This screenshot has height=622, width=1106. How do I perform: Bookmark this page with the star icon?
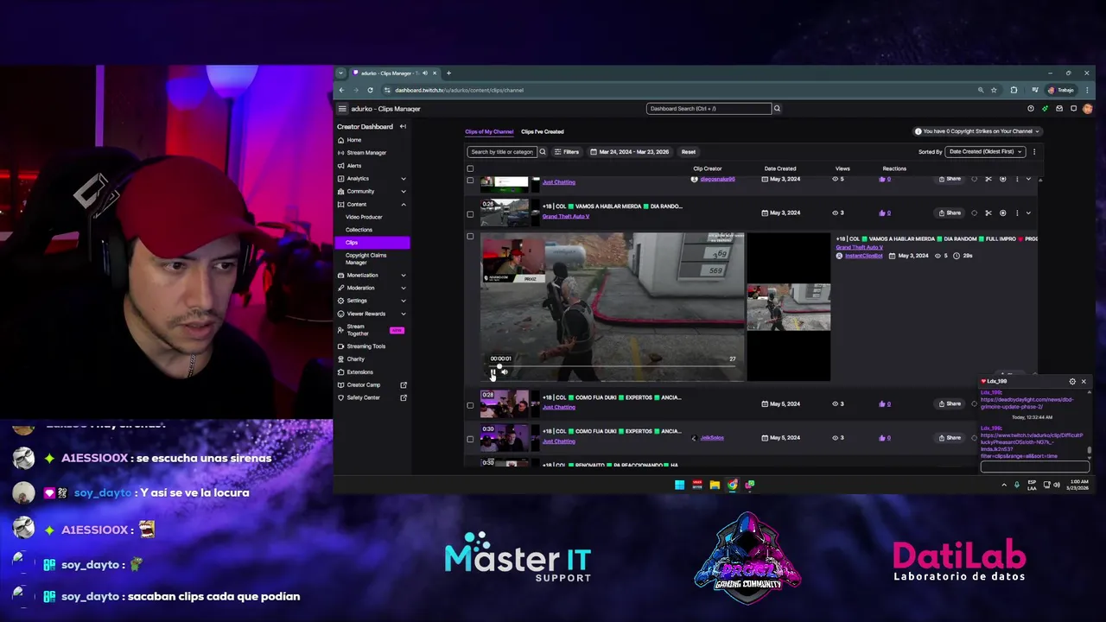pos(994,90)
